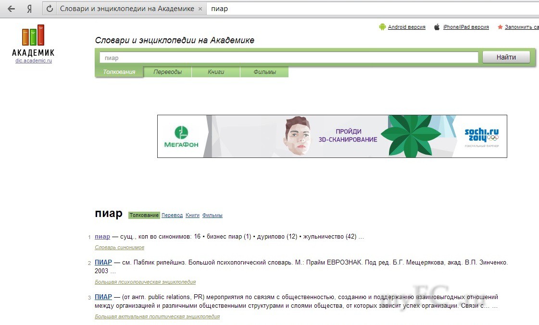
Task: Switch to the Переводы tab
Action: click(167, 72)
